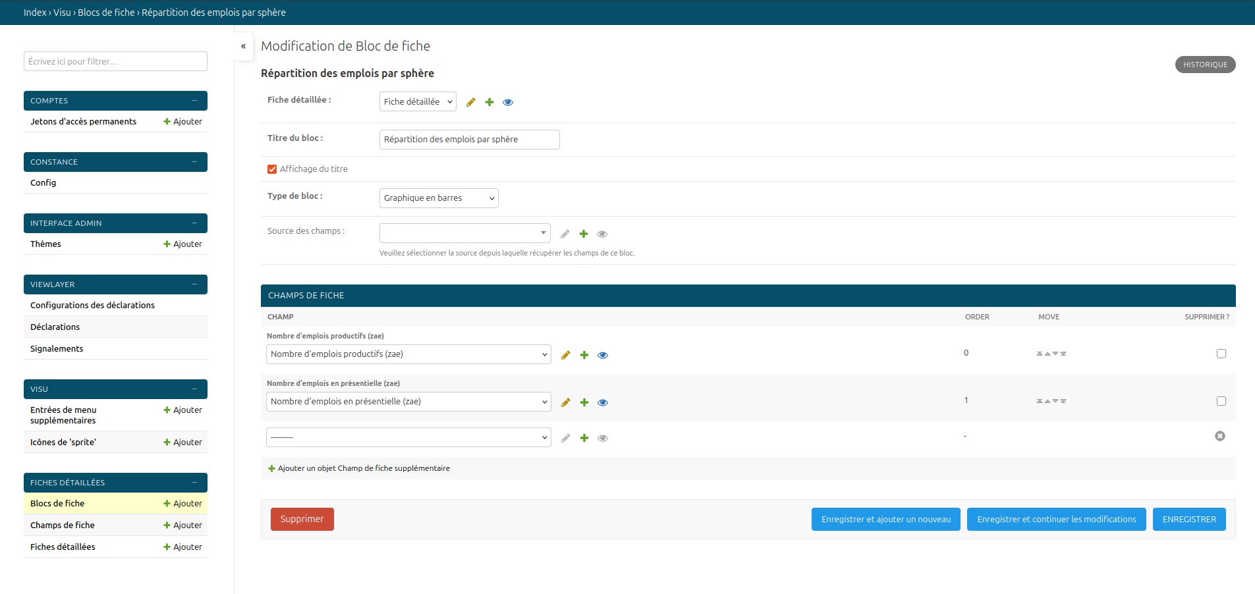
Task: Collapse the COMPTES sidebar section
Action: (x=194, y=101)
